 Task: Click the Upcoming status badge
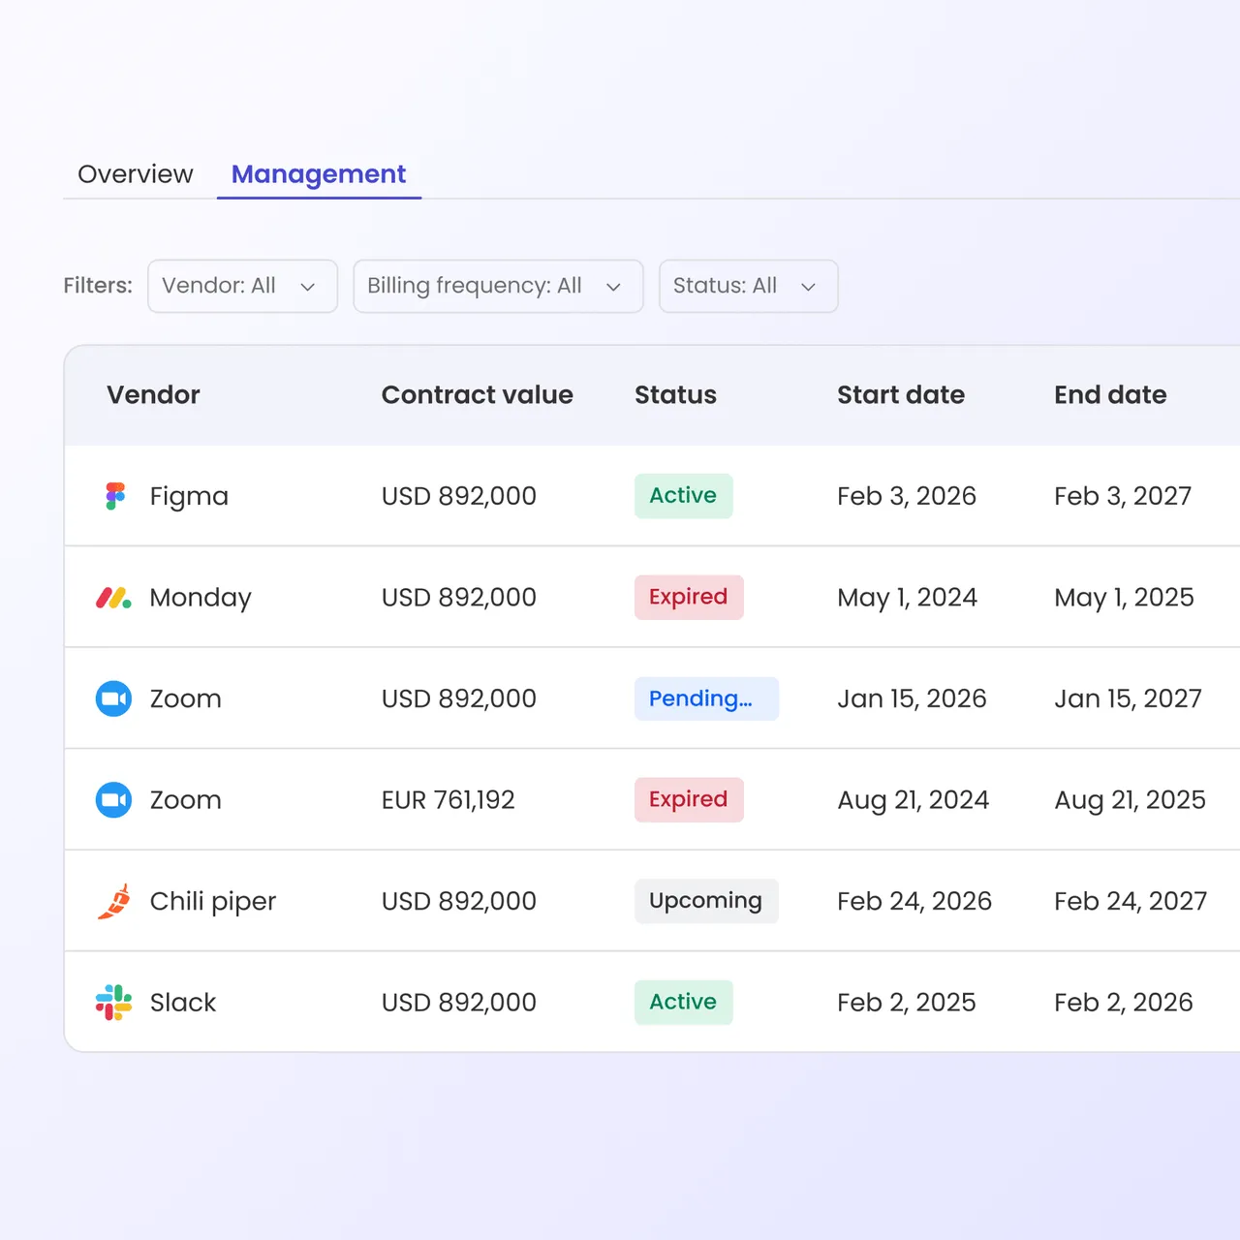(706, 901)
